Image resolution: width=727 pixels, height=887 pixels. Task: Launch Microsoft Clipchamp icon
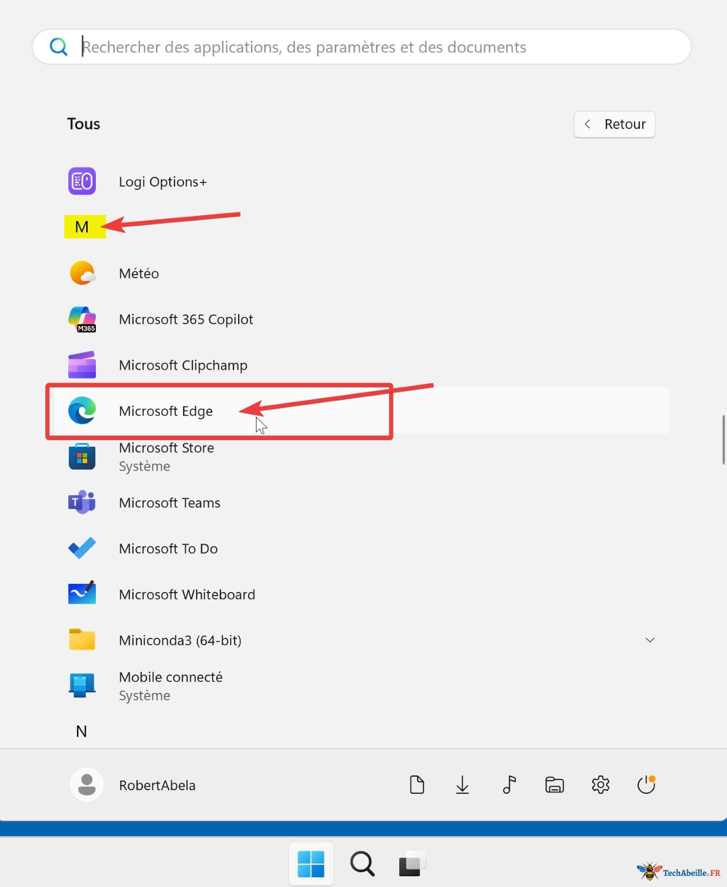pos(82,365)
